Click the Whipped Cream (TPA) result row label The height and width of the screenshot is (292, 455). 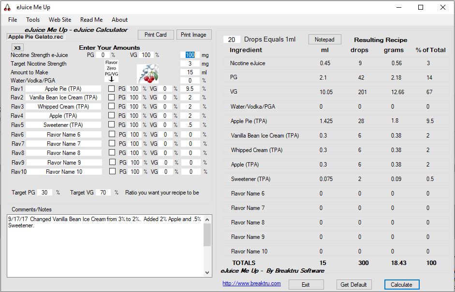[x=257, y=150]
